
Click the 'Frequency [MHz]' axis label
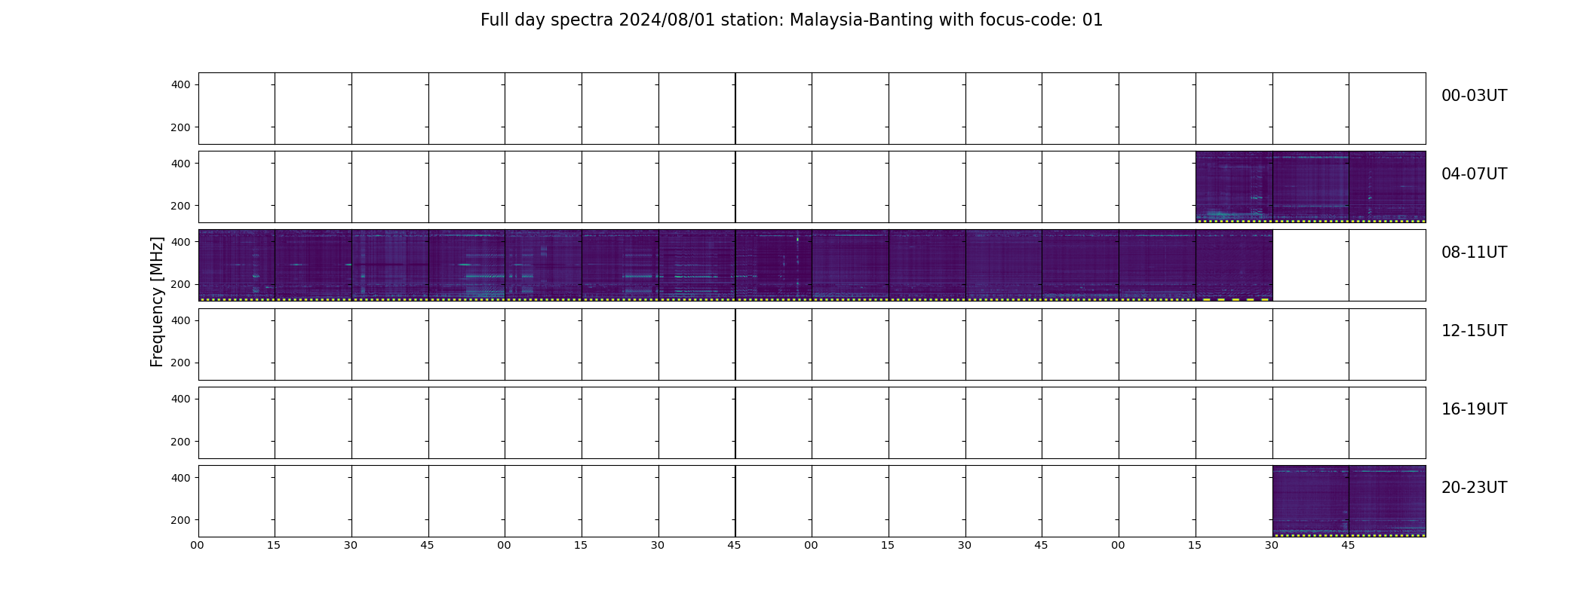point(157,301)
